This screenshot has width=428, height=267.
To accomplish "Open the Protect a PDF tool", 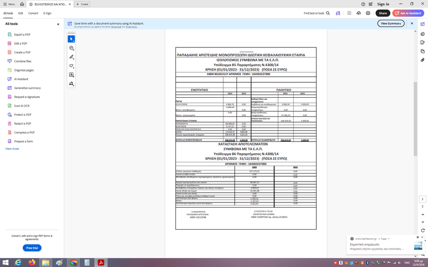I will 19,115.
